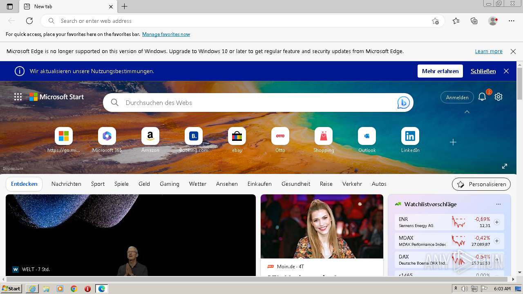Image resolution: width=523 pixels, height=294 pixels.
Task: Click the Bing chat icon in search box
Action: coord(403,103)
